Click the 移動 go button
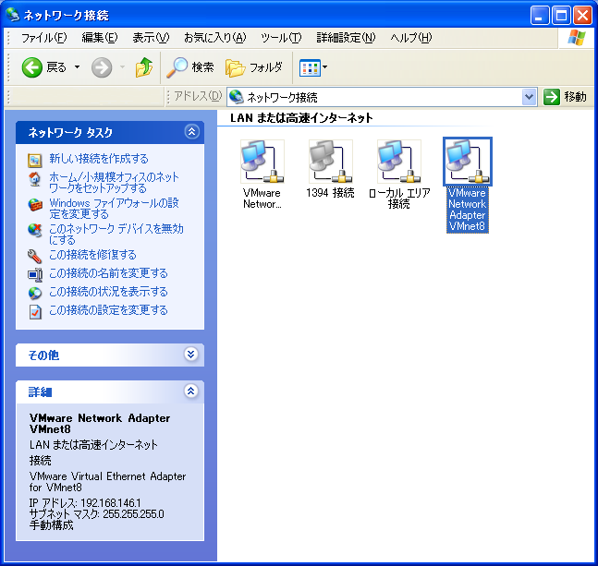Viewport: 598px width, 566px height. (x=565, y=97)
